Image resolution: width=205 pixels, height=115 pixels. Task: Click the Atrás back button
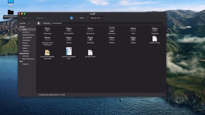(25, 18)
